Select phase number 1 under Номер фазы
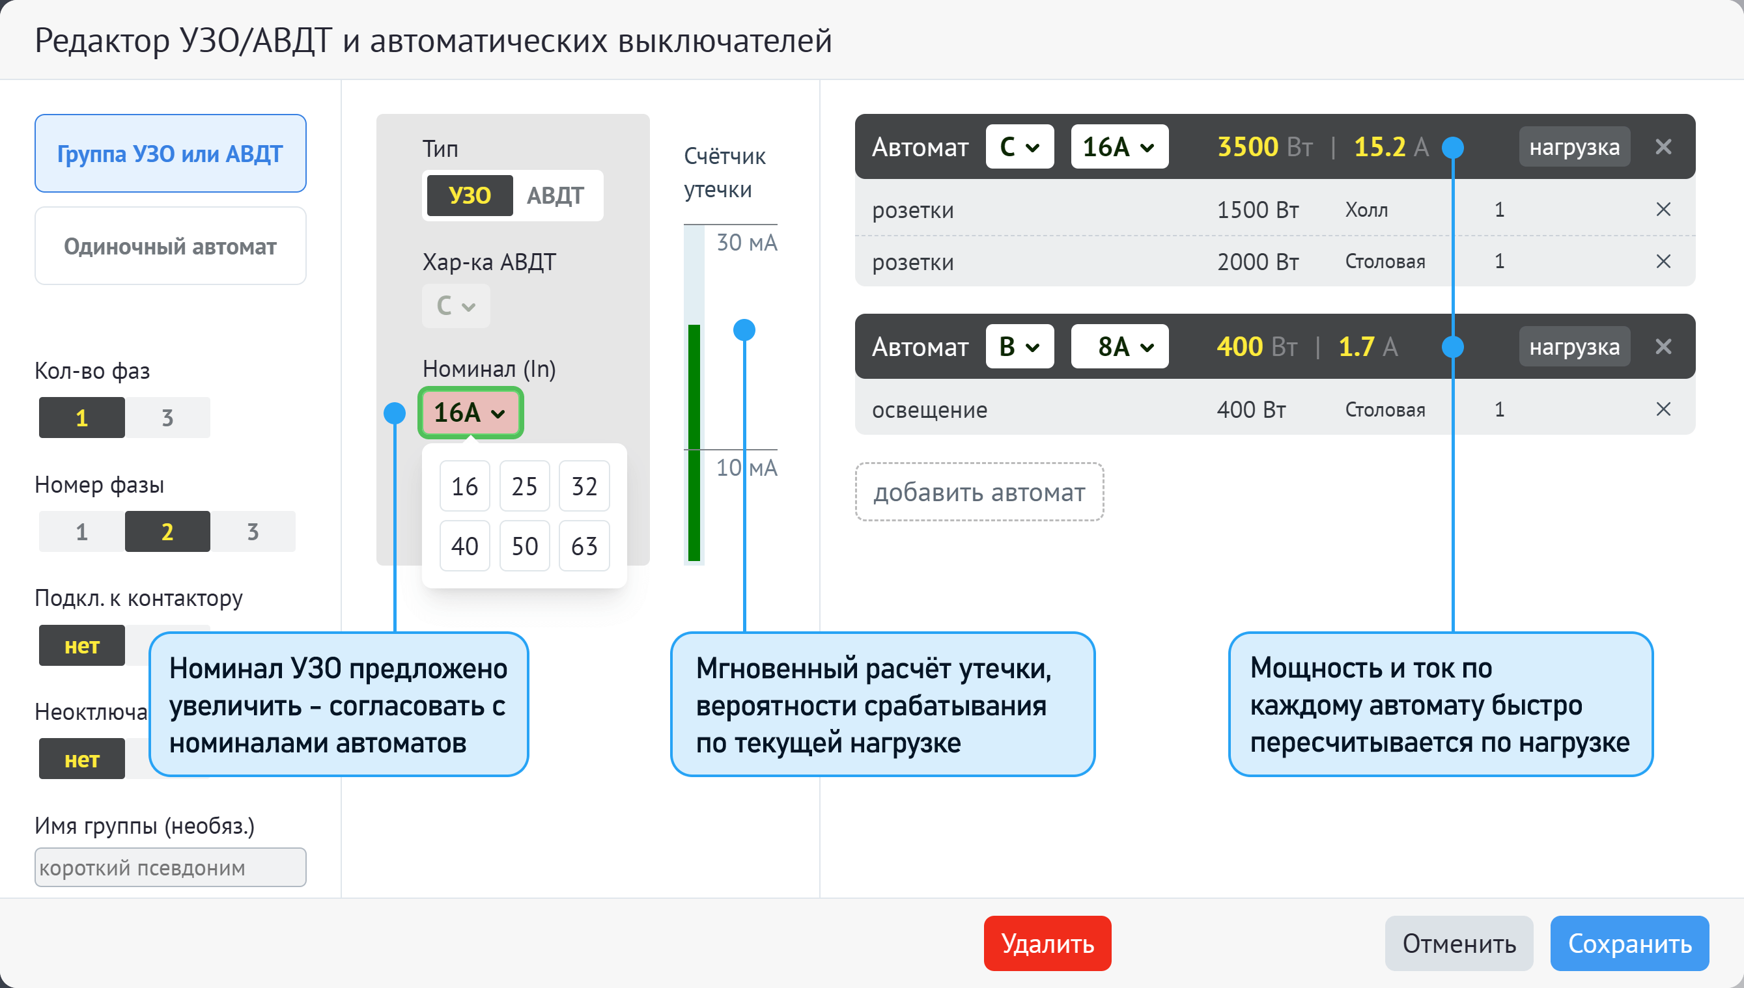Screen dimensions: 1744x988 point(81,531)
